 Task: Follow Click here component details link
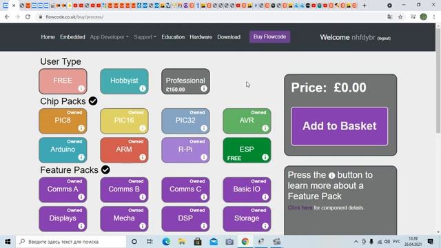click(300, 208)
